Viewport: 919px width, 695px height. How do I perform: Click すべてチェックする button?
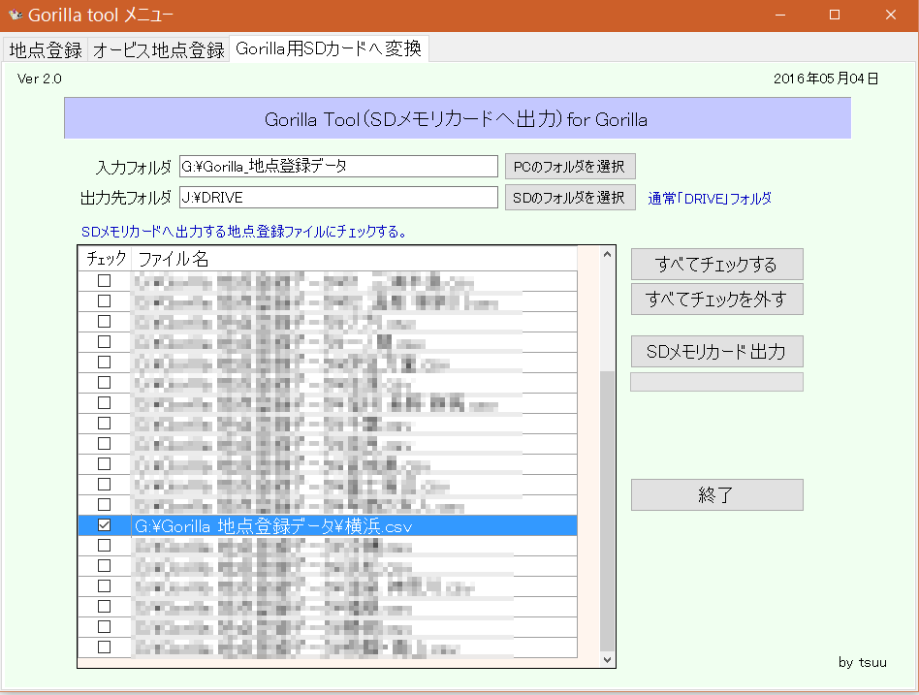716,264
